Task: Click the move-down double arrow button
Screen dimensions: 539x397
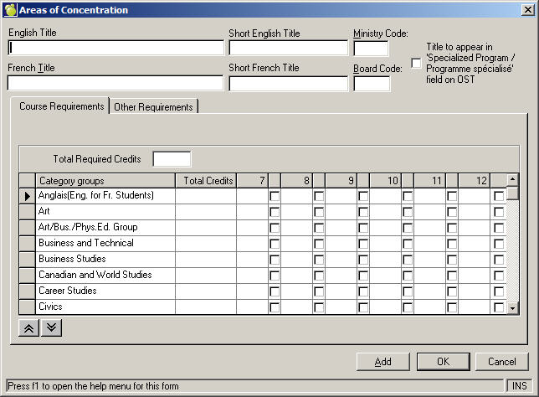Action: click(51, 327)
